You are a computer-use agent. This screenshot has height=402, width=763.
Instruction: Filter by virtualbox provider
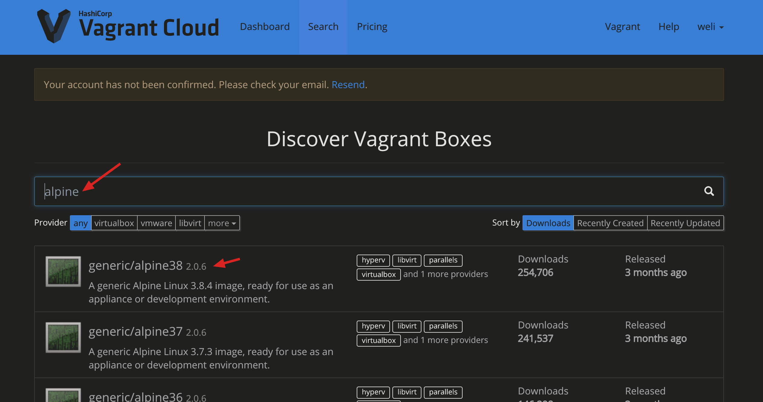[x=114, y=223]
